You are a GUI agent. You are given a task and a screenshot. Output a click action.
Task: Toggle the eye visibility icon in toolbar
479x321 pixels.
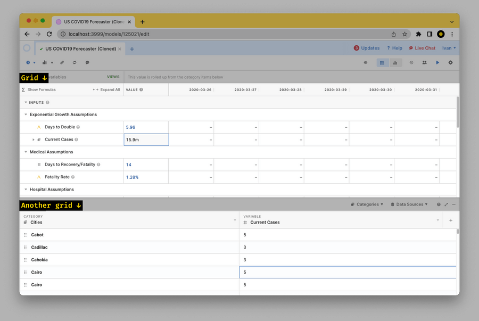click(x=365, y=63)
